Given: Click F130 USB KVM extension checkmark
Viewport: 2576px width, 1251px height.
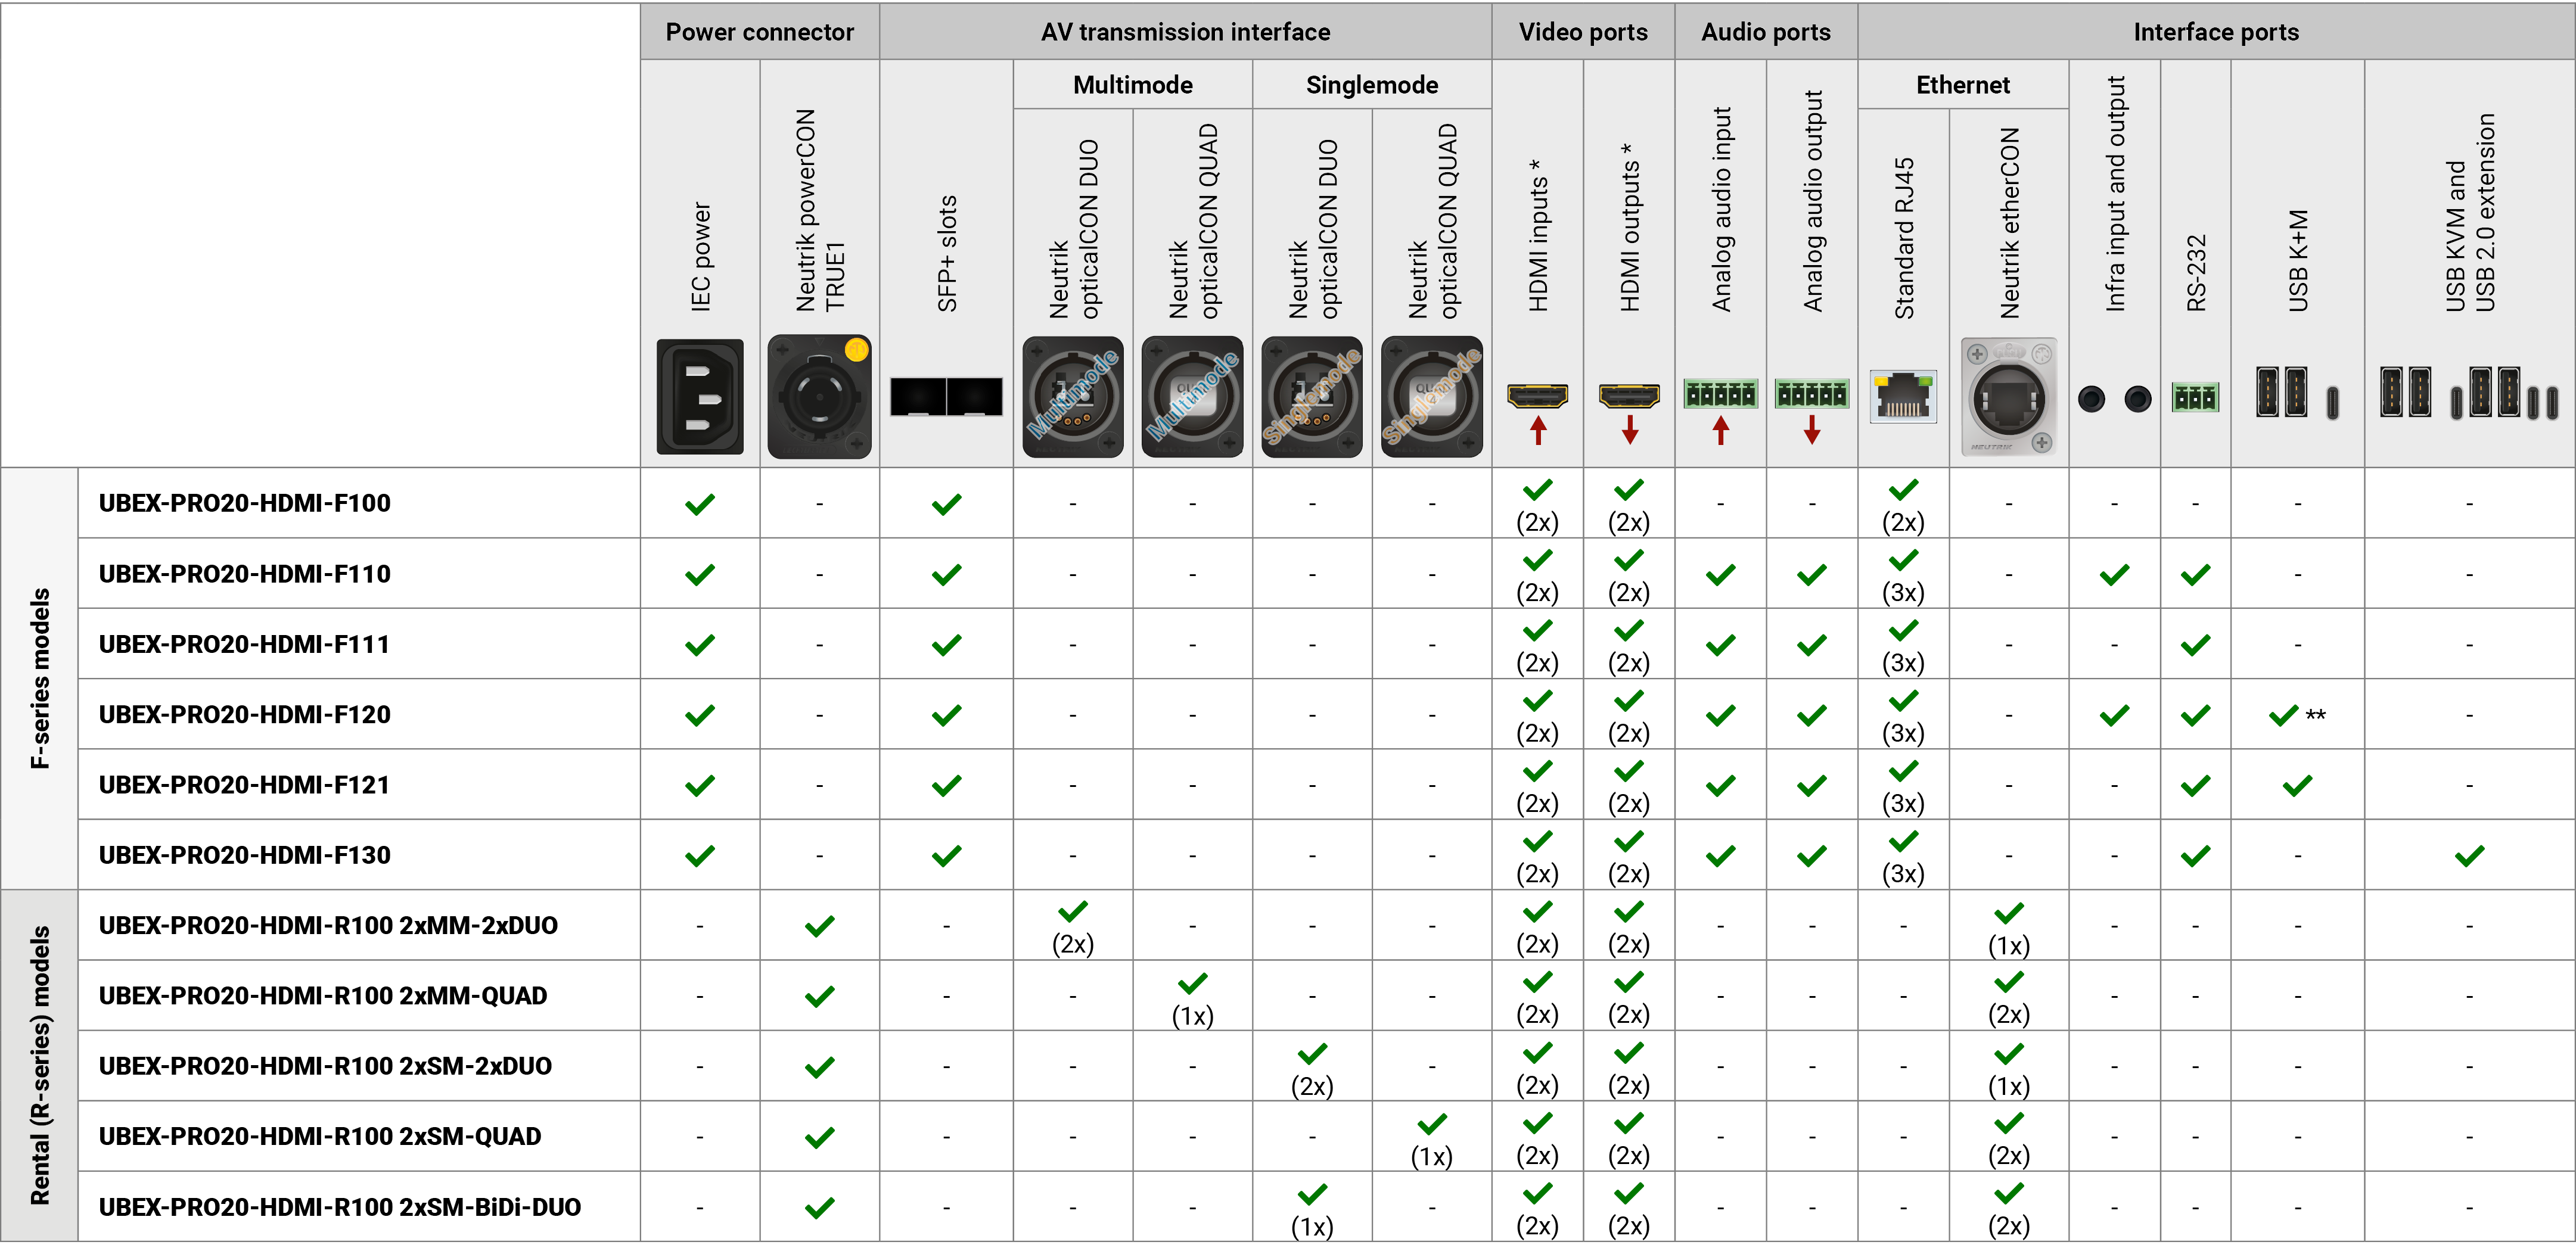Looking at the screenshot, I should pyautogui.click(x=2469, y=856).
